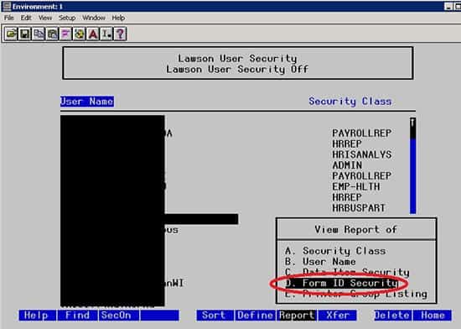The image size is (461, 329).
Task: Click the magenta F toolbar icon
Action: click(x=65, y=34)
